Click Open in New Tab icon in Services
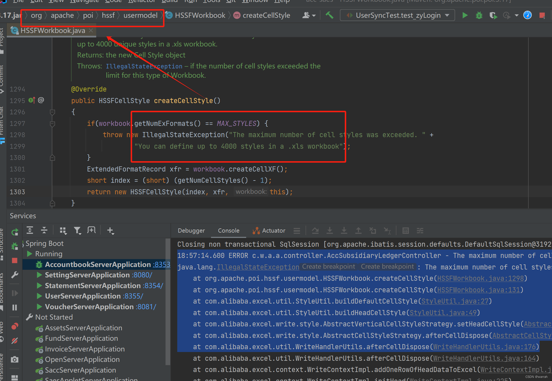The image size is (552, 381). [91, 230]
